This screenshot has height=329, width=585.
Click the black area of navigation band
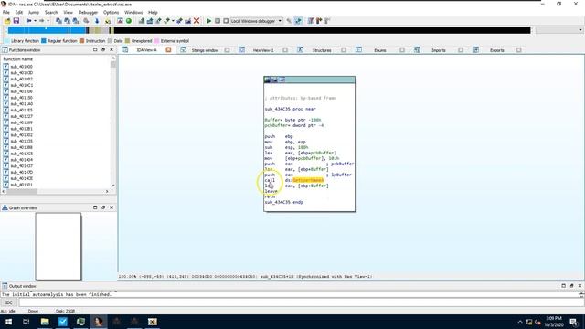click(x=322, y=30)
